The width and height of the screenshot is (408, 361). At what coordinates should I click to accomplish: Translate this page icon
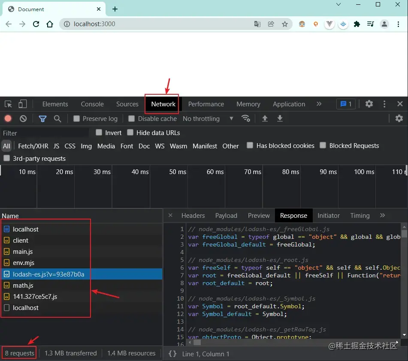[x=257, y=24]
